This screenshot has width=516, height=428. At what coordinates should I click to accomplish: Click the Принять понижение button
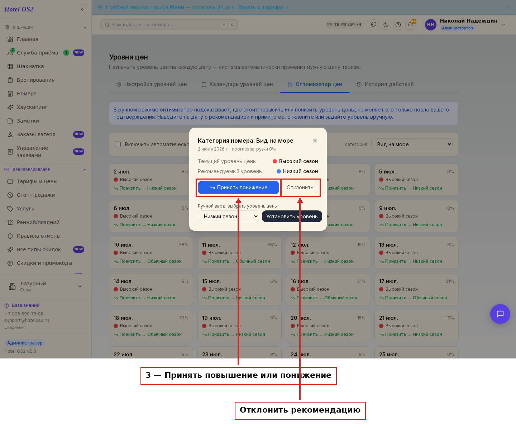pos(238,187)
